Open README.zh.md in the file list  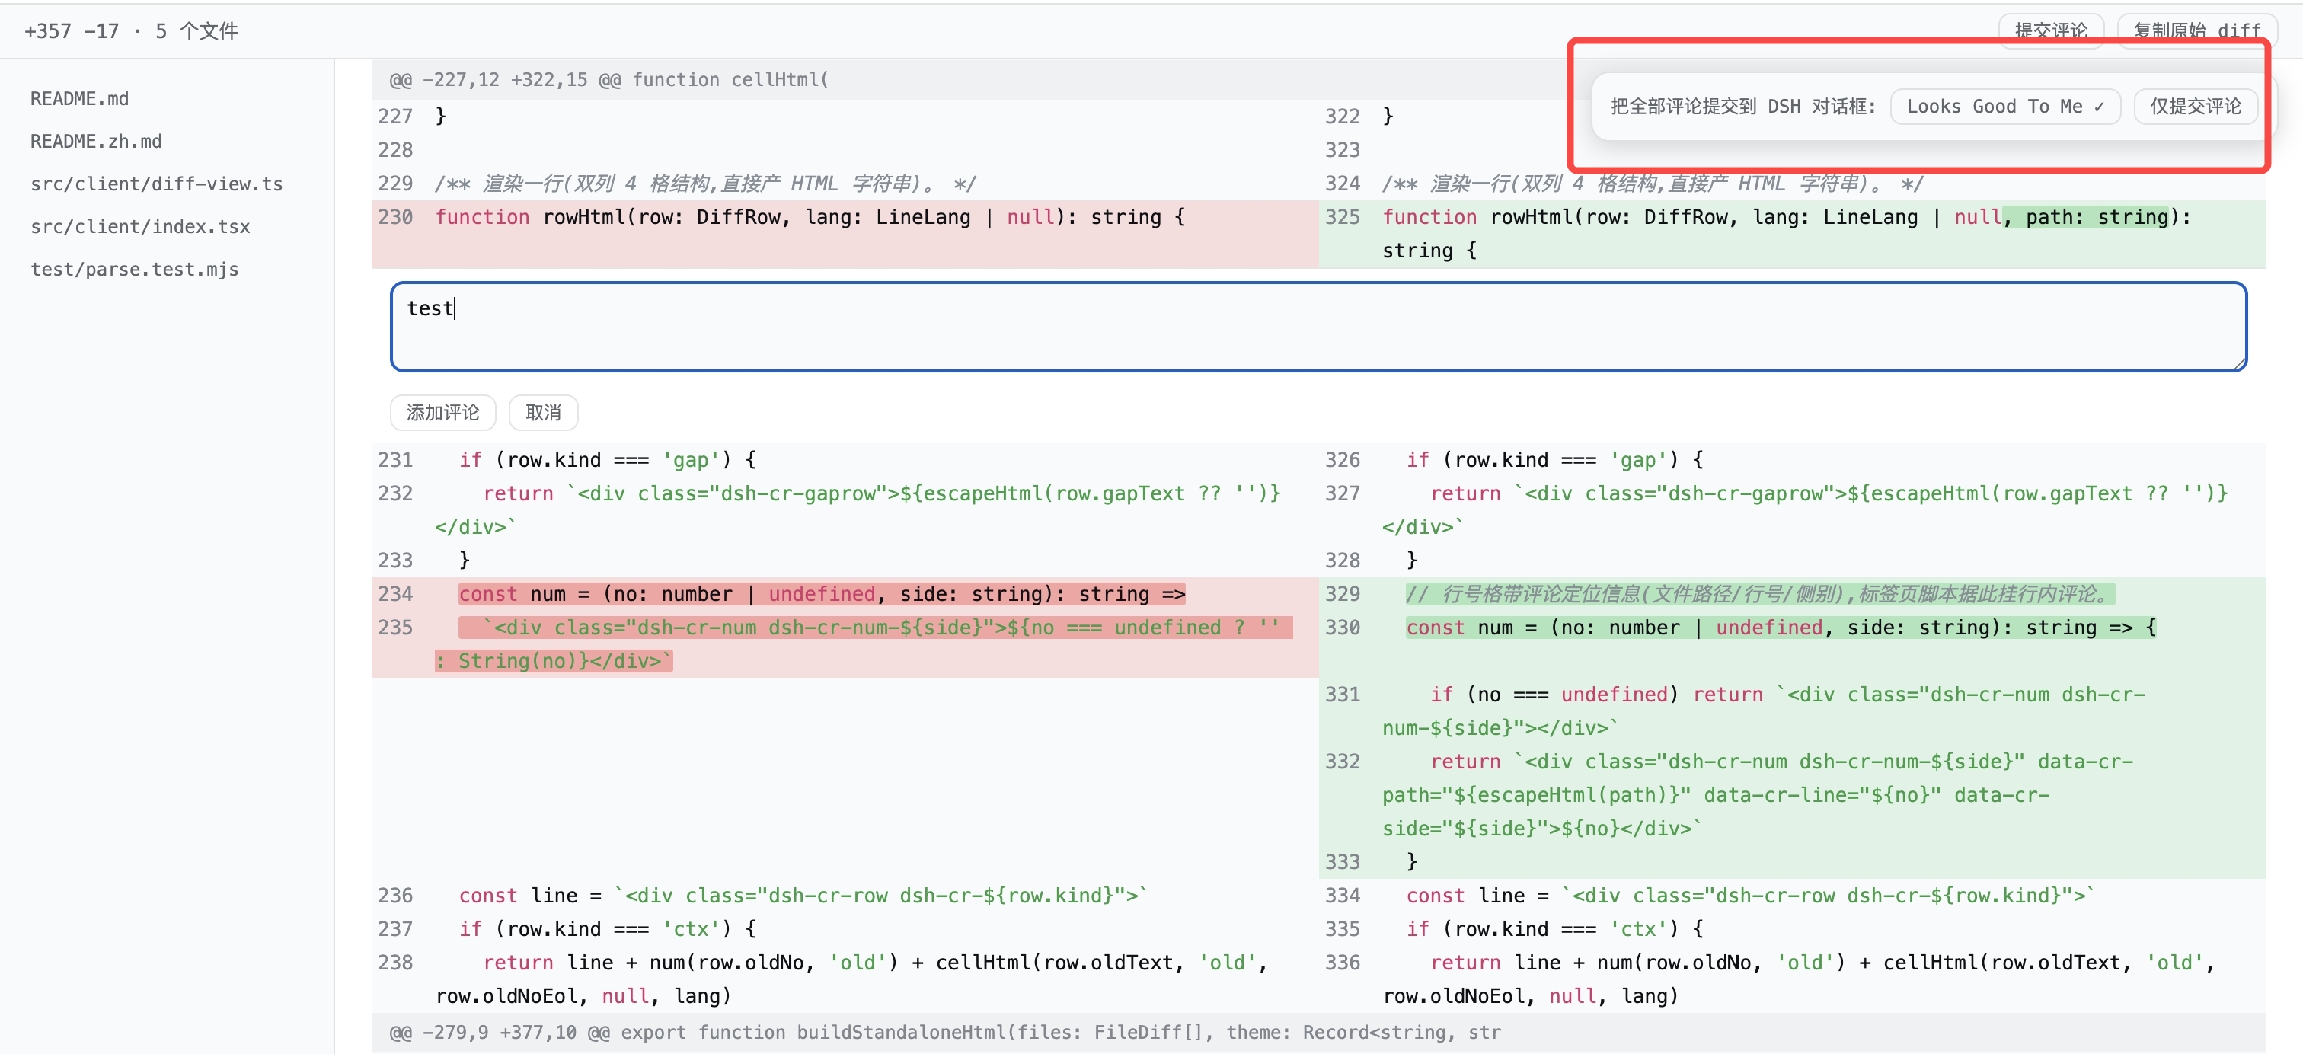(96, 141)
